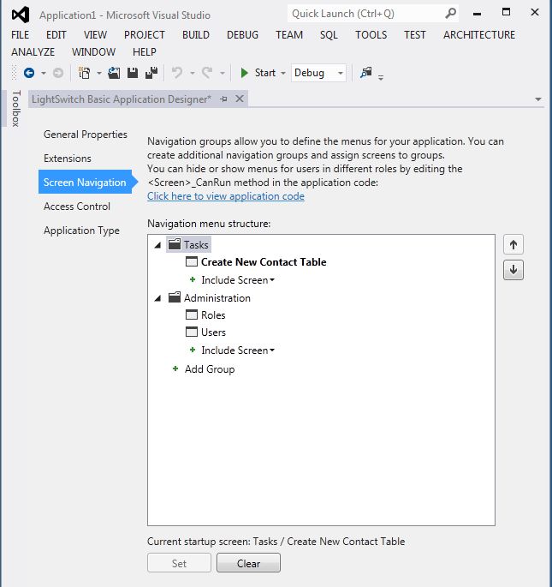This screenshot has height=587, width=552.
Task: Click the Save toolbar icon
Action: (x=133, y=73)
